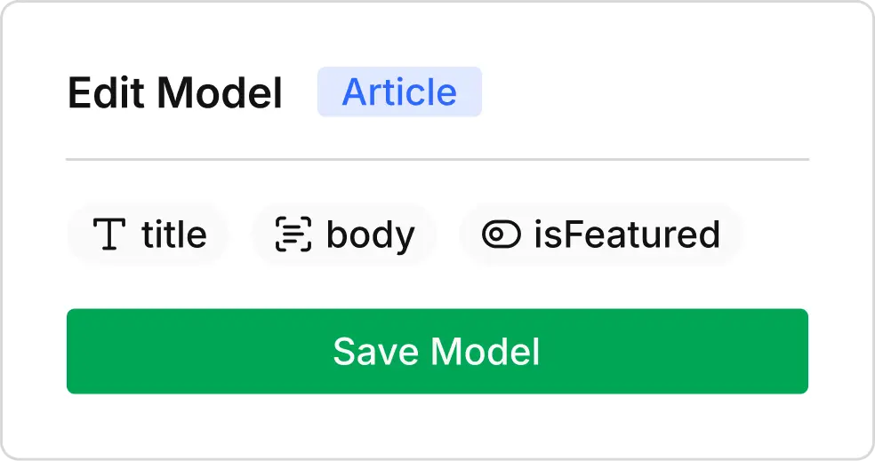Screen dimensions: 875x461
Task: Select the title field chip
Action: pyautogui.click(x=149, y=234)
